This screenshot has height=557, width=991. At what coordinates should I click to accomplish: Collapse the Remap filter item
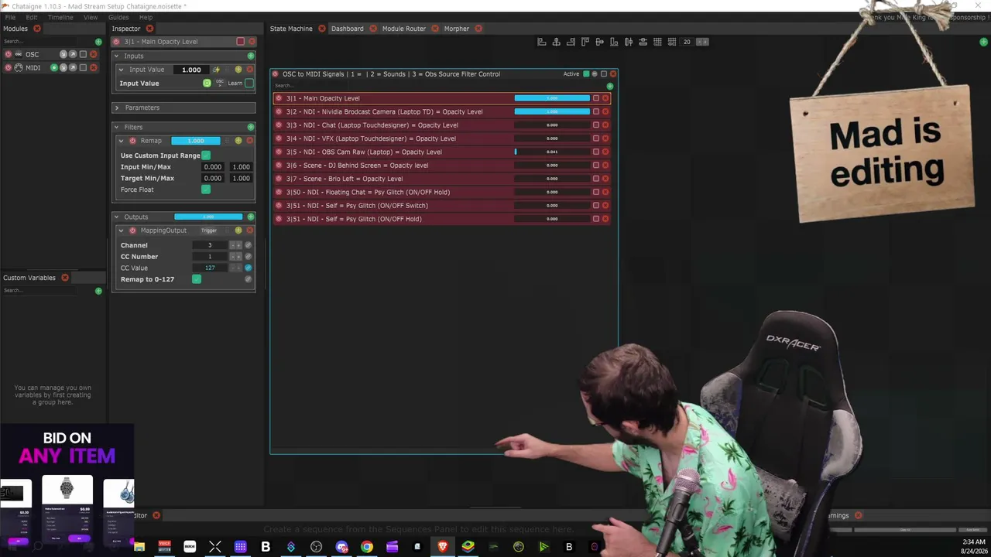pos(122,141)
